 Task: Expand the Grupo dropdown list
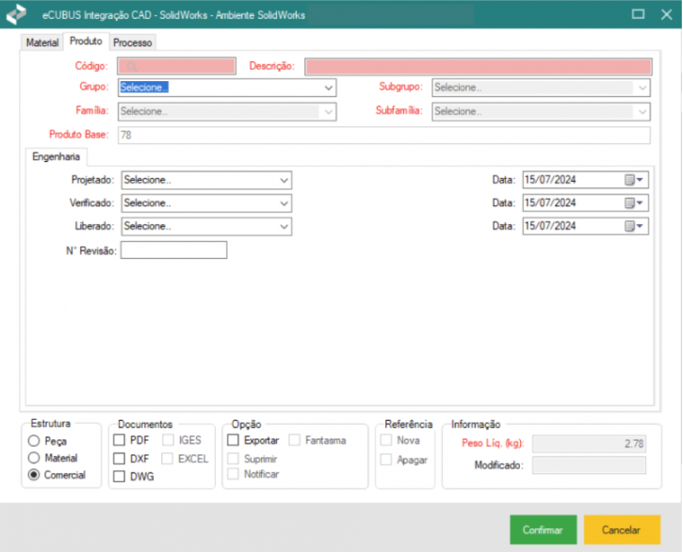(328, 88)
